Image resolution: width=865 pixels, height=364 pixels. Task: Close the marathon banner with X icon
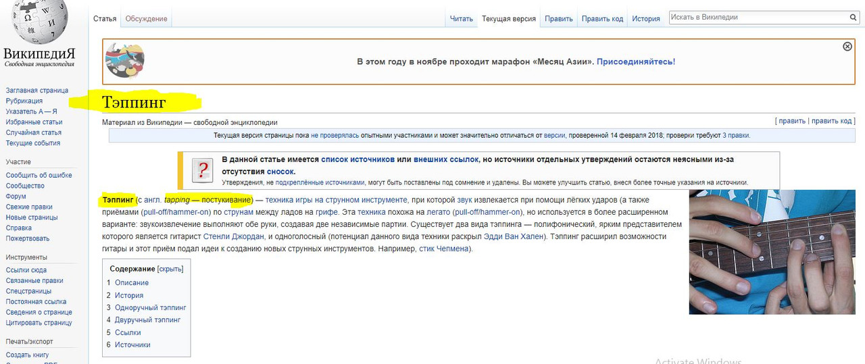pos(847,47)
